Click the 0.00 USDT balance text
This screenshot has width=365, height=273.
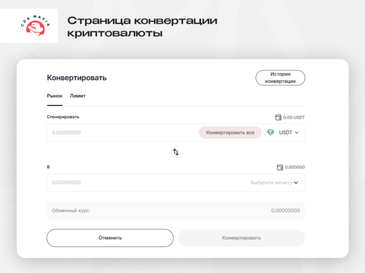(x=294, y=117)
